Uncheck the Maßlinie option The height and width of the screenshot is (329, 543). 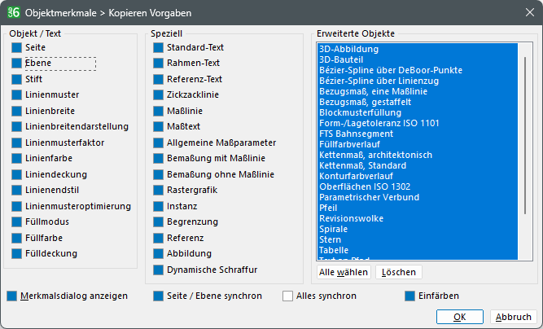point(158,111)
